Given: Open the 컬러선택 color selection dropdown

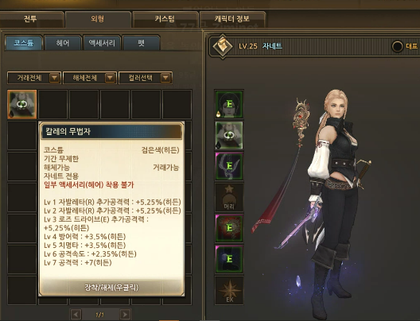Looking at the screenshot, I should pyautogui.click(x=146, y=78).
